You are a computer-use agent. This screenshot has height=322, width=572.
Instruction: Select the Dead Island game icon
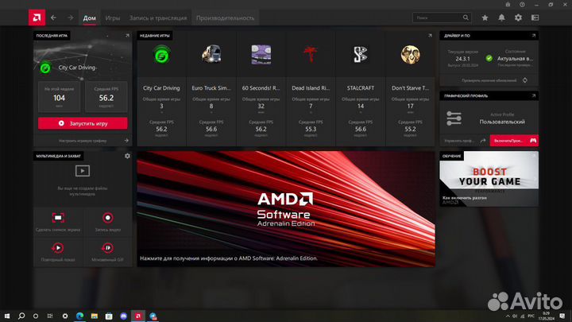[311, 54]
